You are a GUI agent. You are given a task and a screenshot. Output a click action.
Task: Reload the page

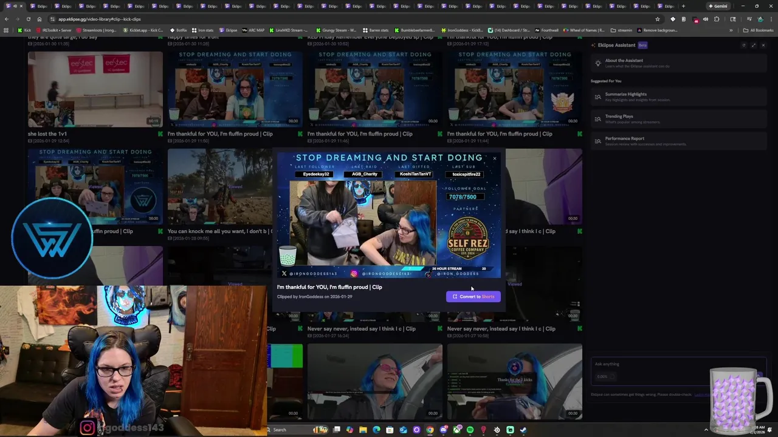coord(29,19)
